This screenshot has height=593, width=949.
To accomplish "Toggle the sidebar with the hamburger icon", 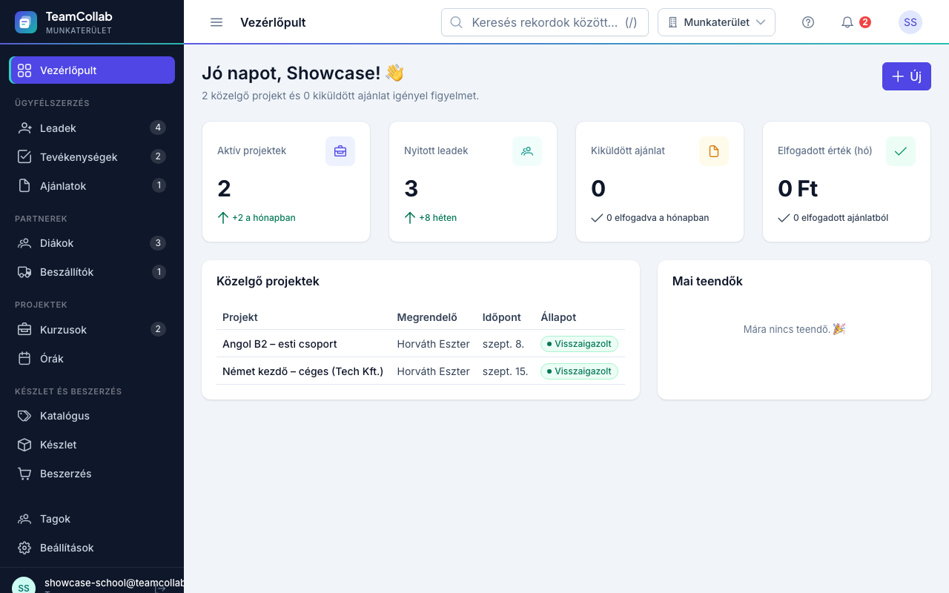I will (216, 22).
